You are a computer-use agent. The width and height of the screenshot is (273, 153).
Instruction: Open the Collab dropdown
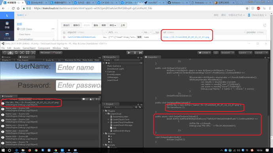[x=205, y=53]
